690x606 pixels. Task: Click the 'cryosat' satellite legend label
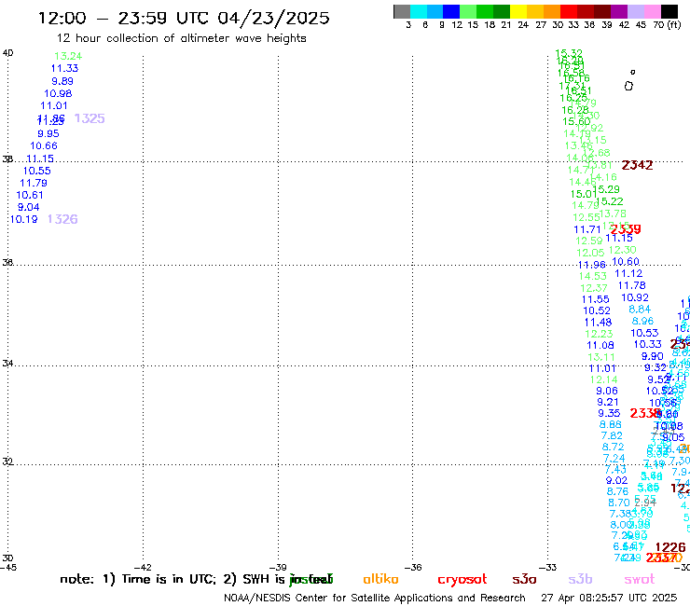(x=462, y=579)
